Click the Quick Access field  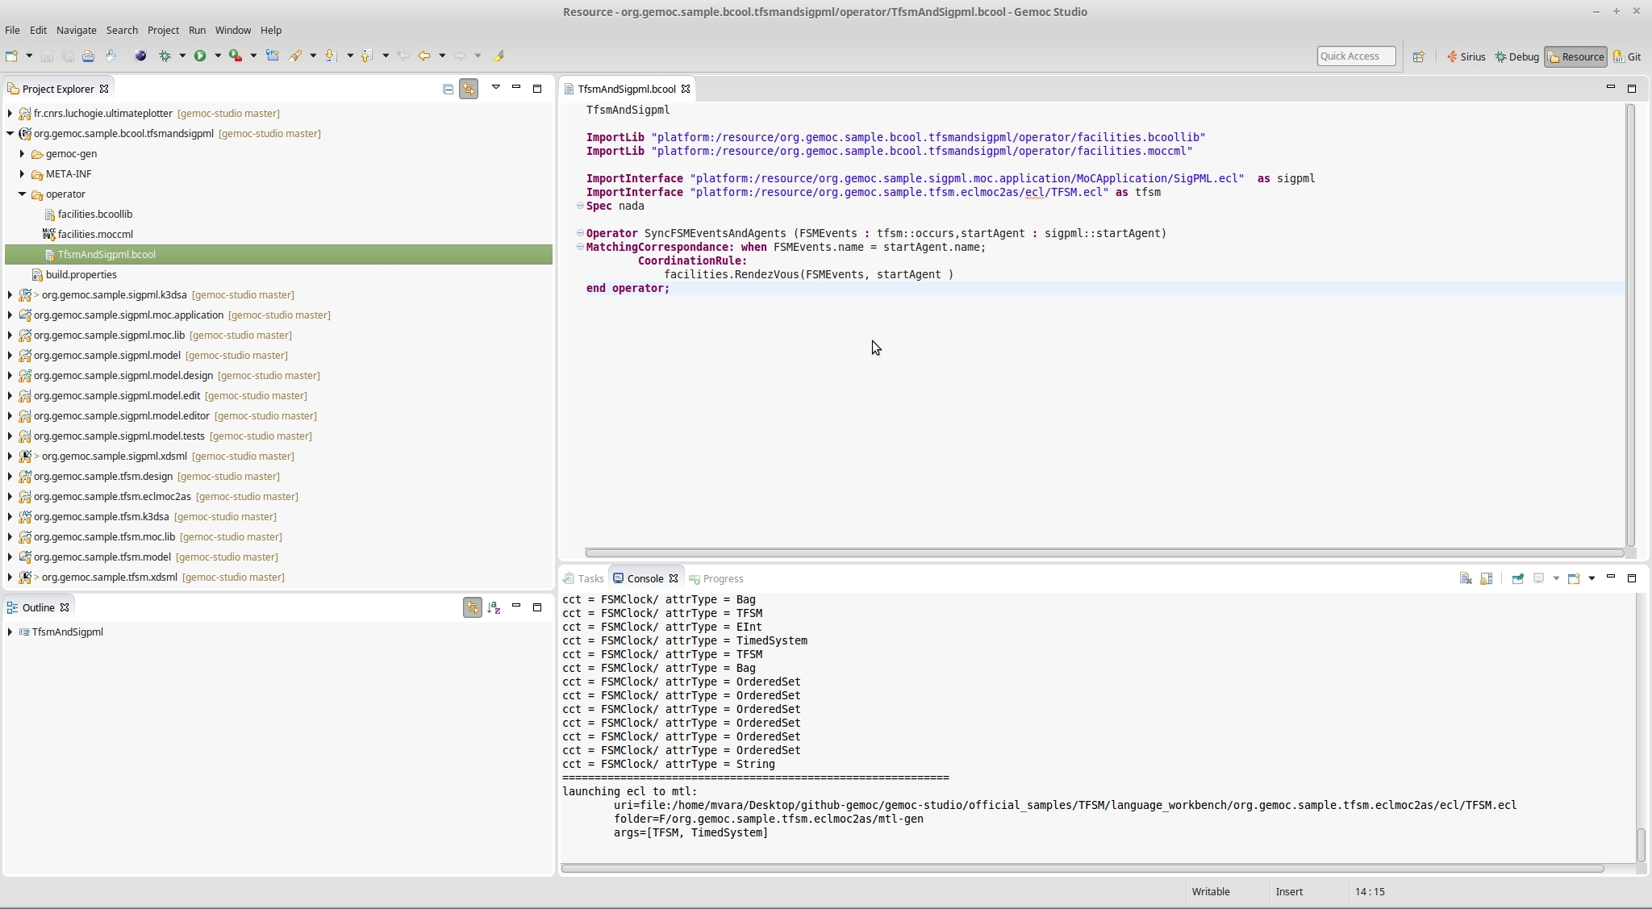[x=1355, y=56]
